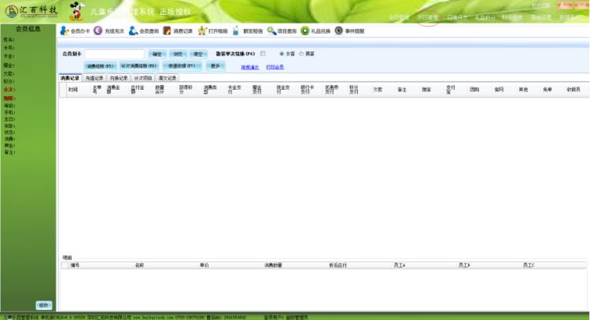Switch to 兑换记录 tab
Viewport: 590px width, 320px height.
(119, 79)
